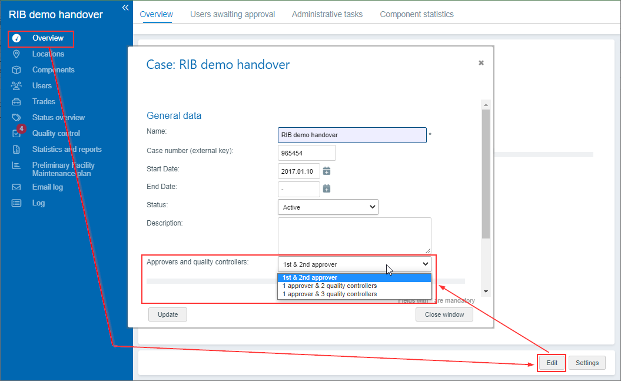The image size is (621, 381).
Task: Click the Case number input field
Action: [307, 153]
